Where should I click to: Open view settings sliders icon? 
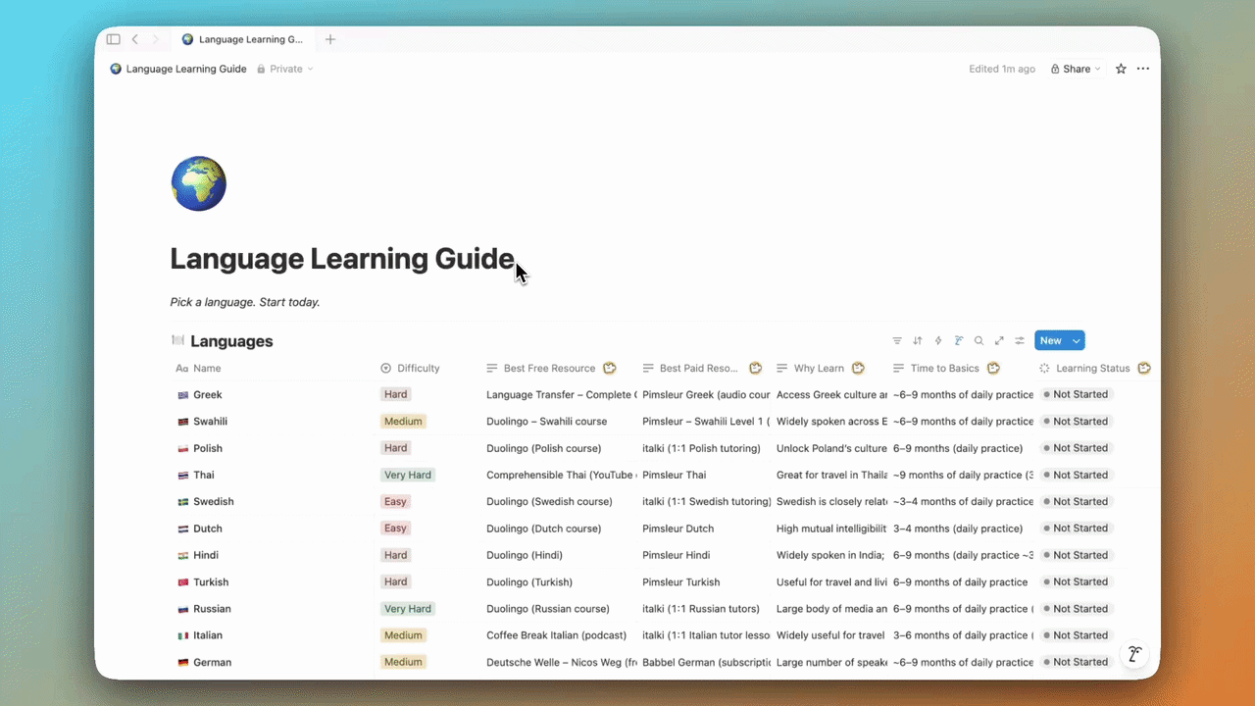(1020, 341)
